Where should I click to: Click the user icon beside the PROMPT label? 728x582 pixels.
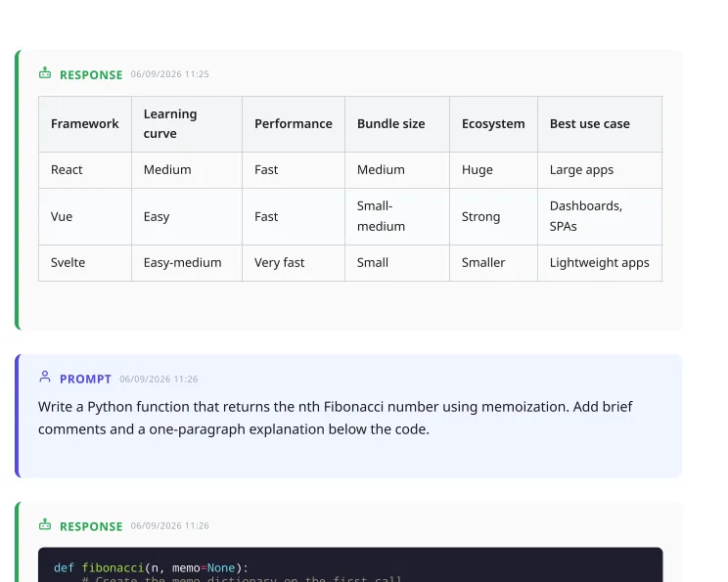(45, 377)
